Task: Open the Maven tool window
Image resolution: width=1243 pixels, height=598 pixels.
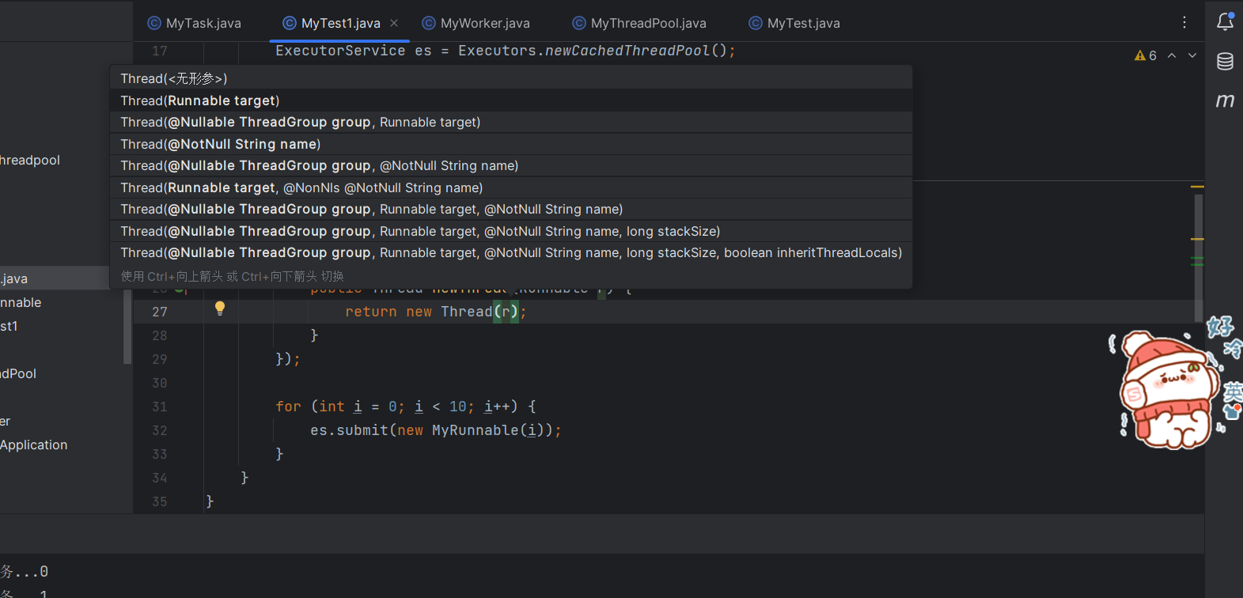Action: pos(1225,100)
